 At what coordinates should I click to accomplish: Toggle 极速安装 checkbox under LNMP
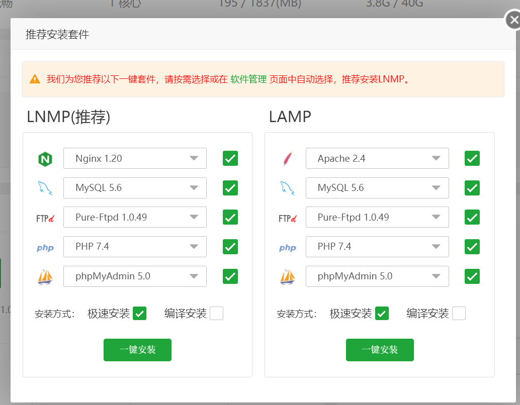(140, 313)
